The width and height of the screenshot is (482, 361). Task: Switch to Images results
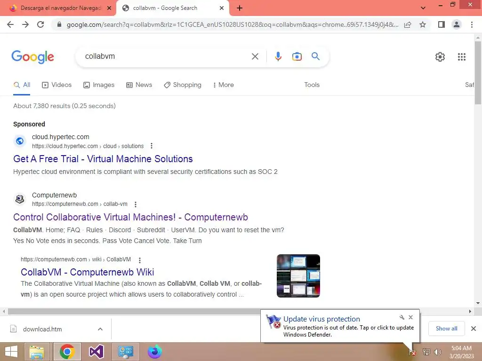pyautogui.click(x=99, y=85)
